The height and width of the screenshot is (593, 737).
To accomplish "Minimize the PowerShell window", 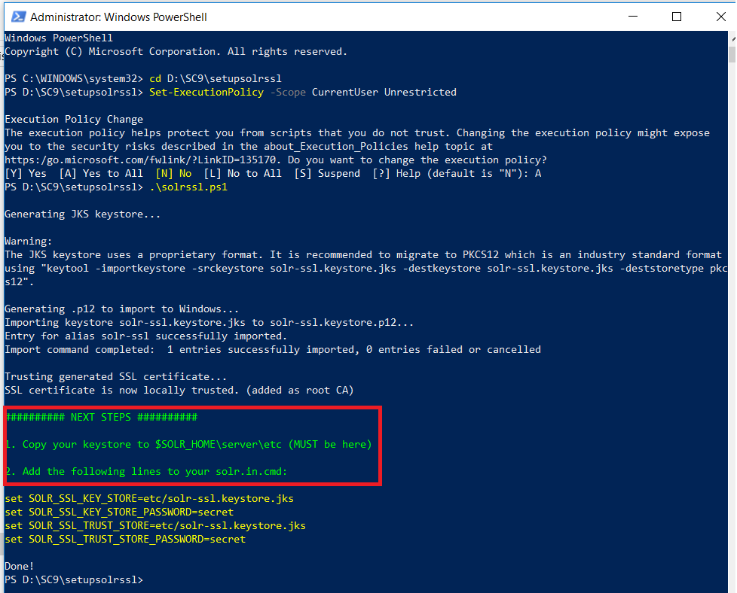I will pos(633,17).
